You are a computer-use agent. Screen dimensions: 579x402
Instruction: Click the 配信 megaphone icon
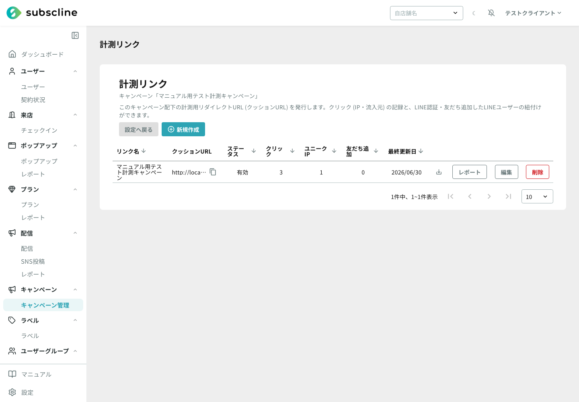12,233
